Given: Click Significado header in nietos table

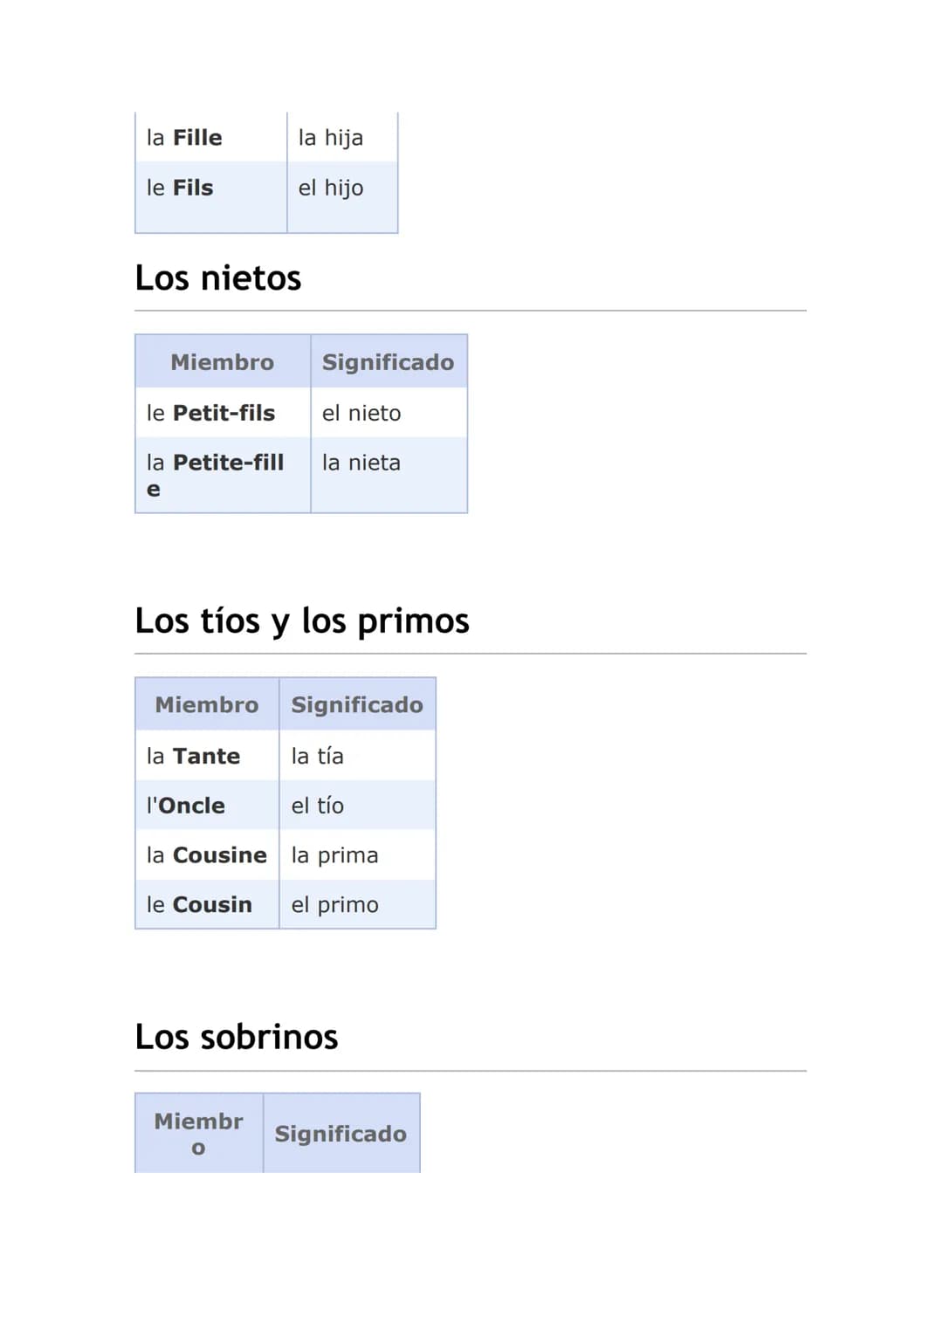Looking at the screenshot, I should click(x=389, y=361).
